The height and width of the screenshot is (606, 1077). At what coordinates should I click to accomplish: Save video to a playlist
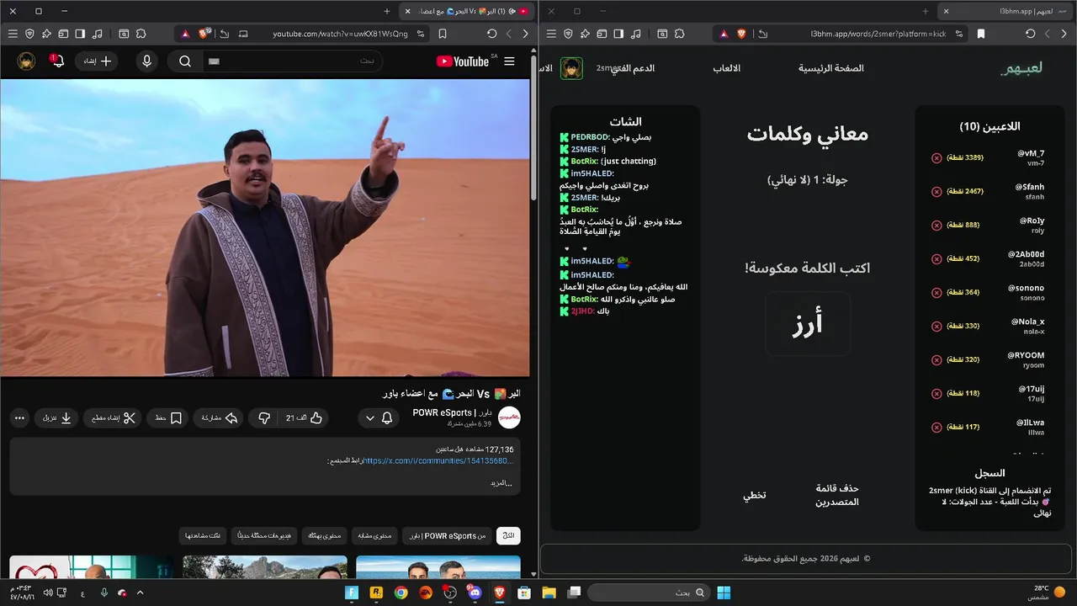click(x=167, y=417)
